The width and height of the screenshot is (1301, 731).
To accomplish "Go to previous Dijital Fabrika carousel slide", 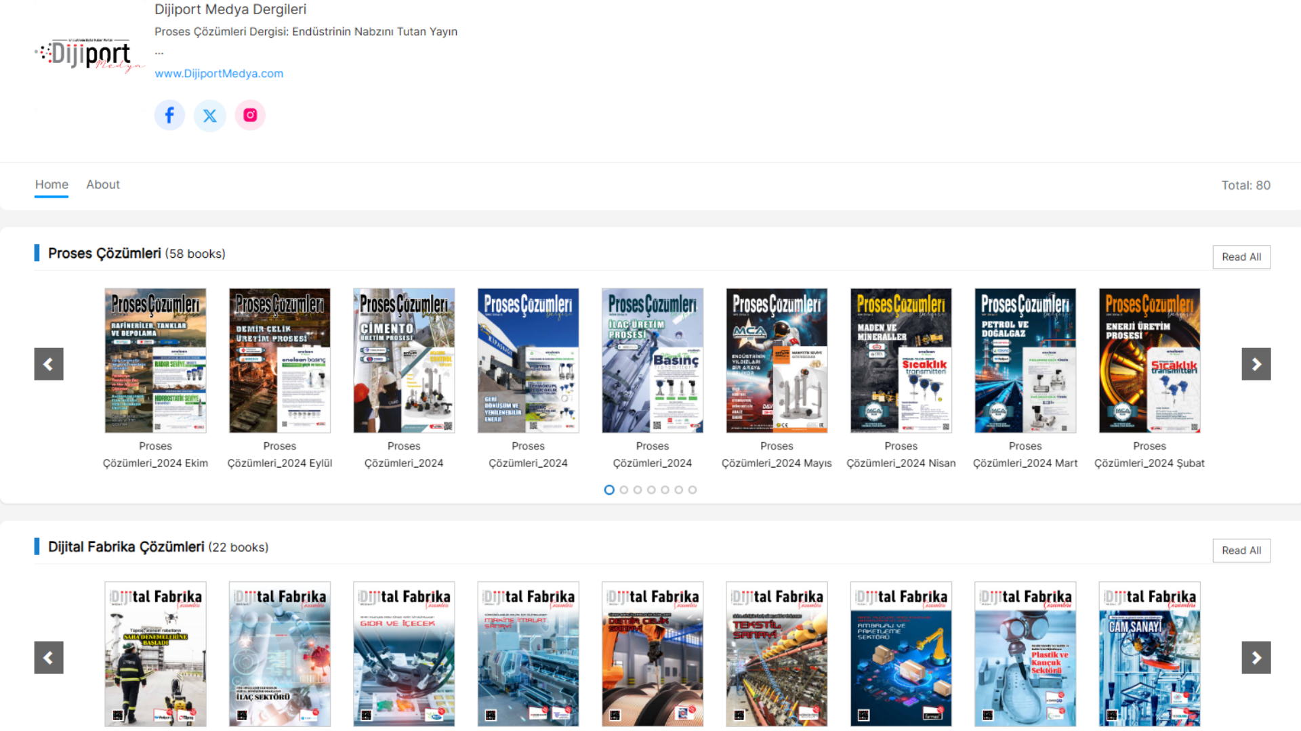I will (x=49, y=657).
